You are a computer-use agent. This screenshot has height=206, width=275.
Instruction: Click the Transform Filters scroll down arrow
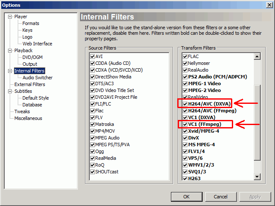tap(257, 177)
